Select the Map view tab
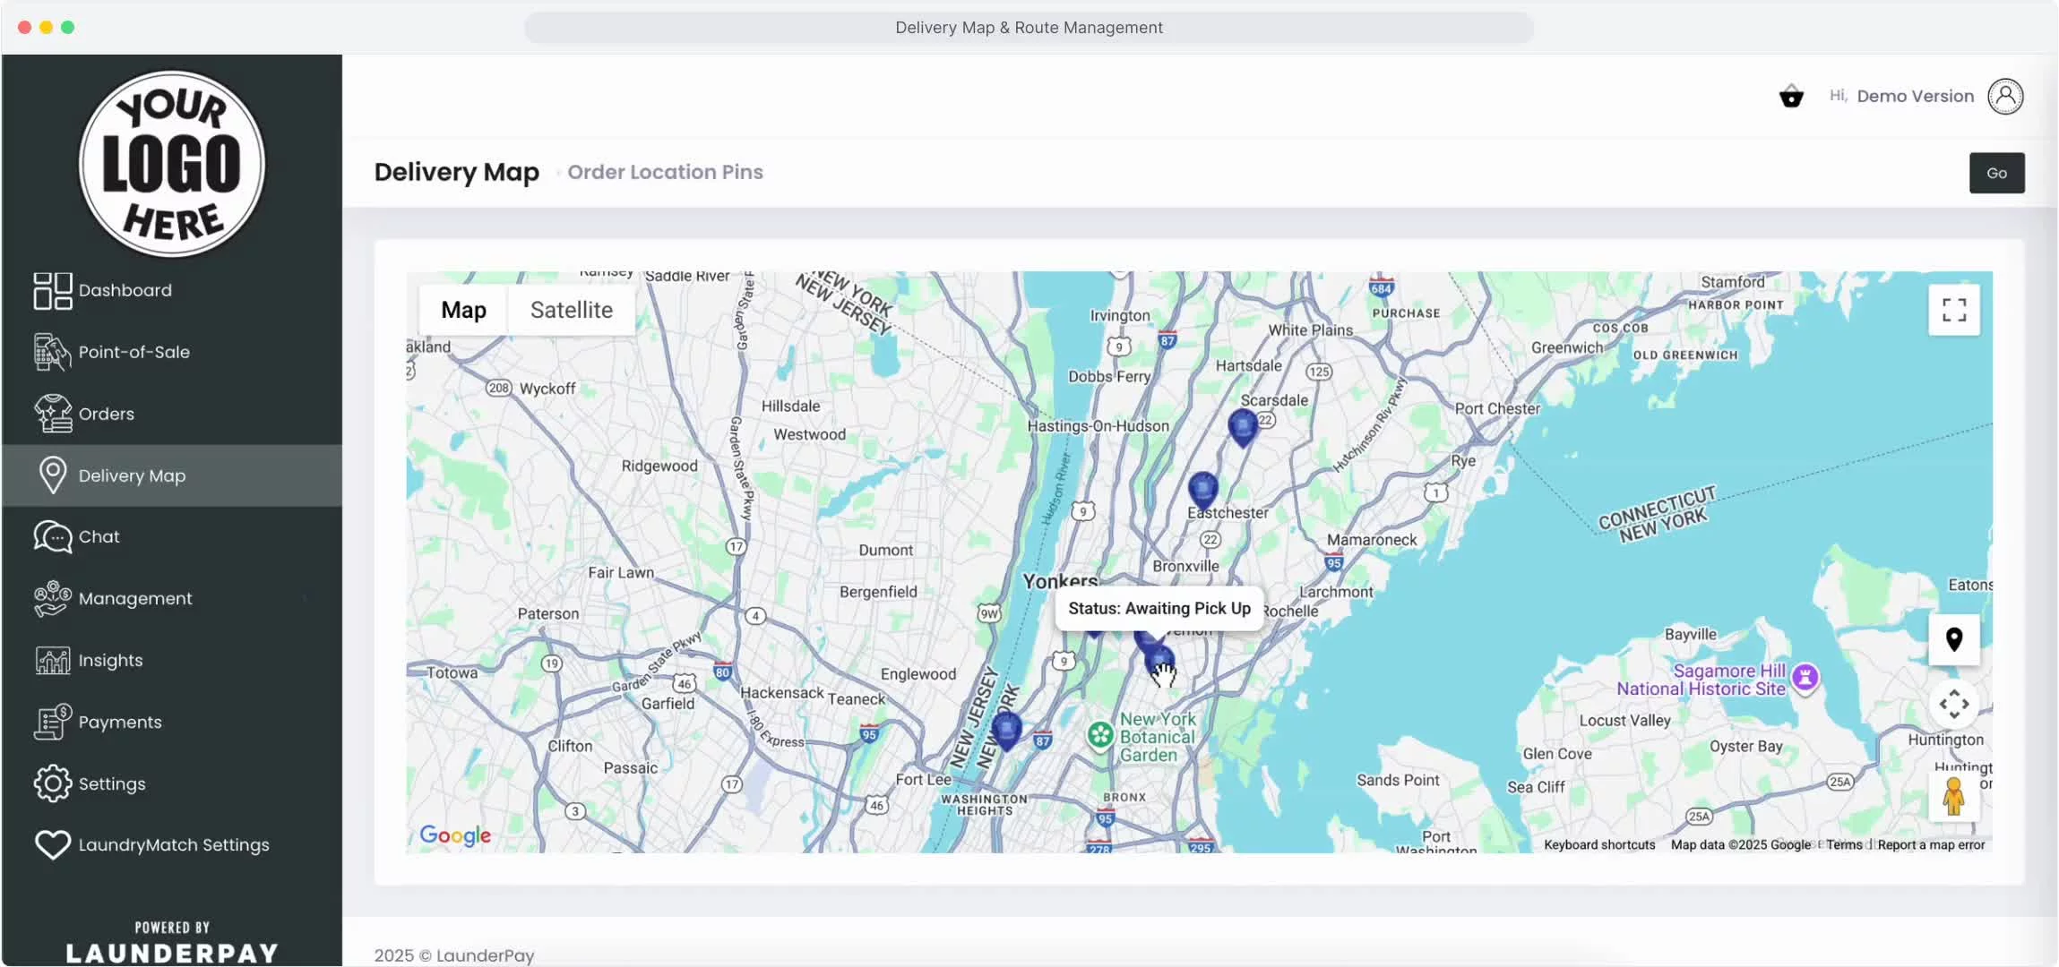2059x967 pixels. coord(463,310)
